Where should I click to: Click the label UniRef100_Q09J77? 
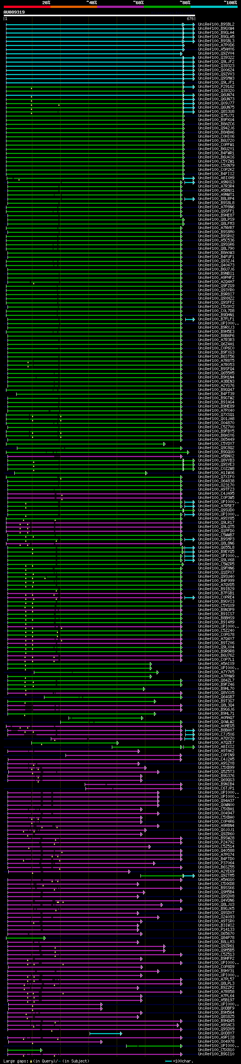(x=216, y=103)
